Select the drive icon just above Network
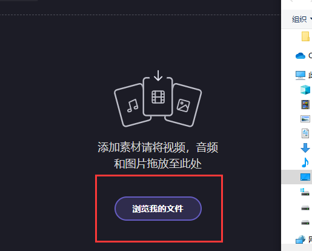Screen dimensions: 312x251 pyautogui.click(x=305, y=223)
